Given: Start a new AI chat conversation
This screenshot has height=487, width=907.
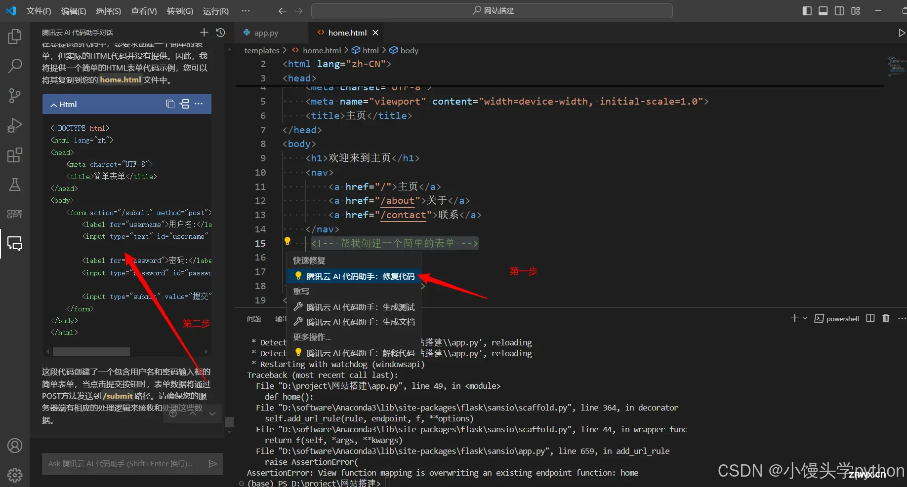Looking at the screenshot, I should pyautogui.click(x=204, y=33).
